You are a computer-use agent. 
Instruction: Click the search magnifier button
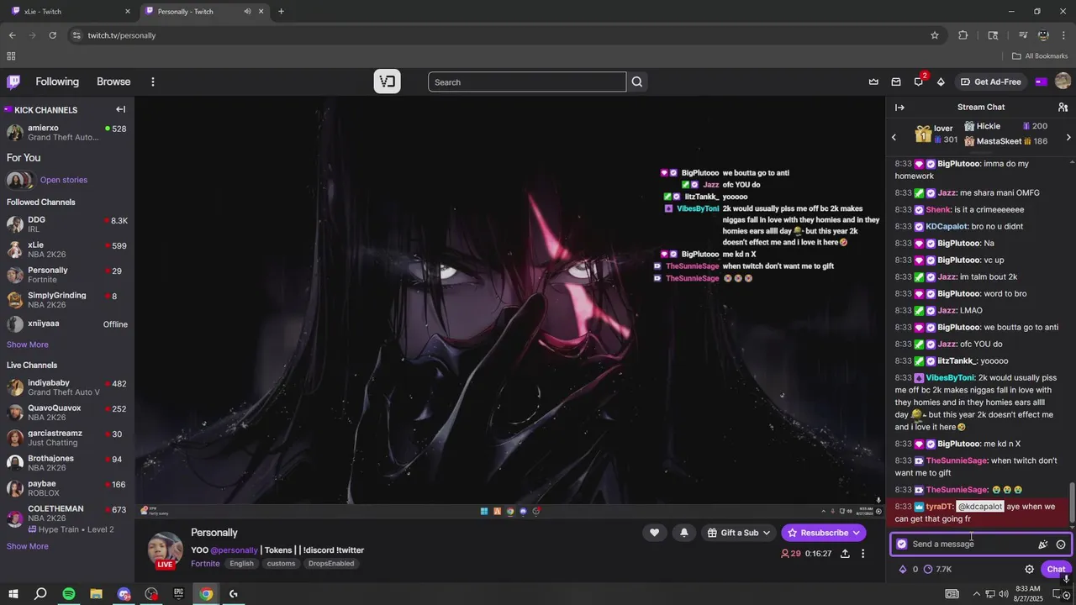(x=637, y=82)
